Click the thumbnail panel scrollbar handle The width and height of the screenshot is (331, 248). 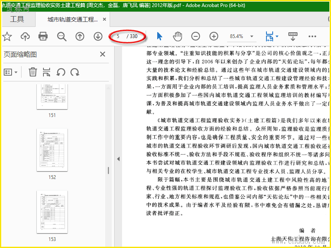click(x=108, y=170)
